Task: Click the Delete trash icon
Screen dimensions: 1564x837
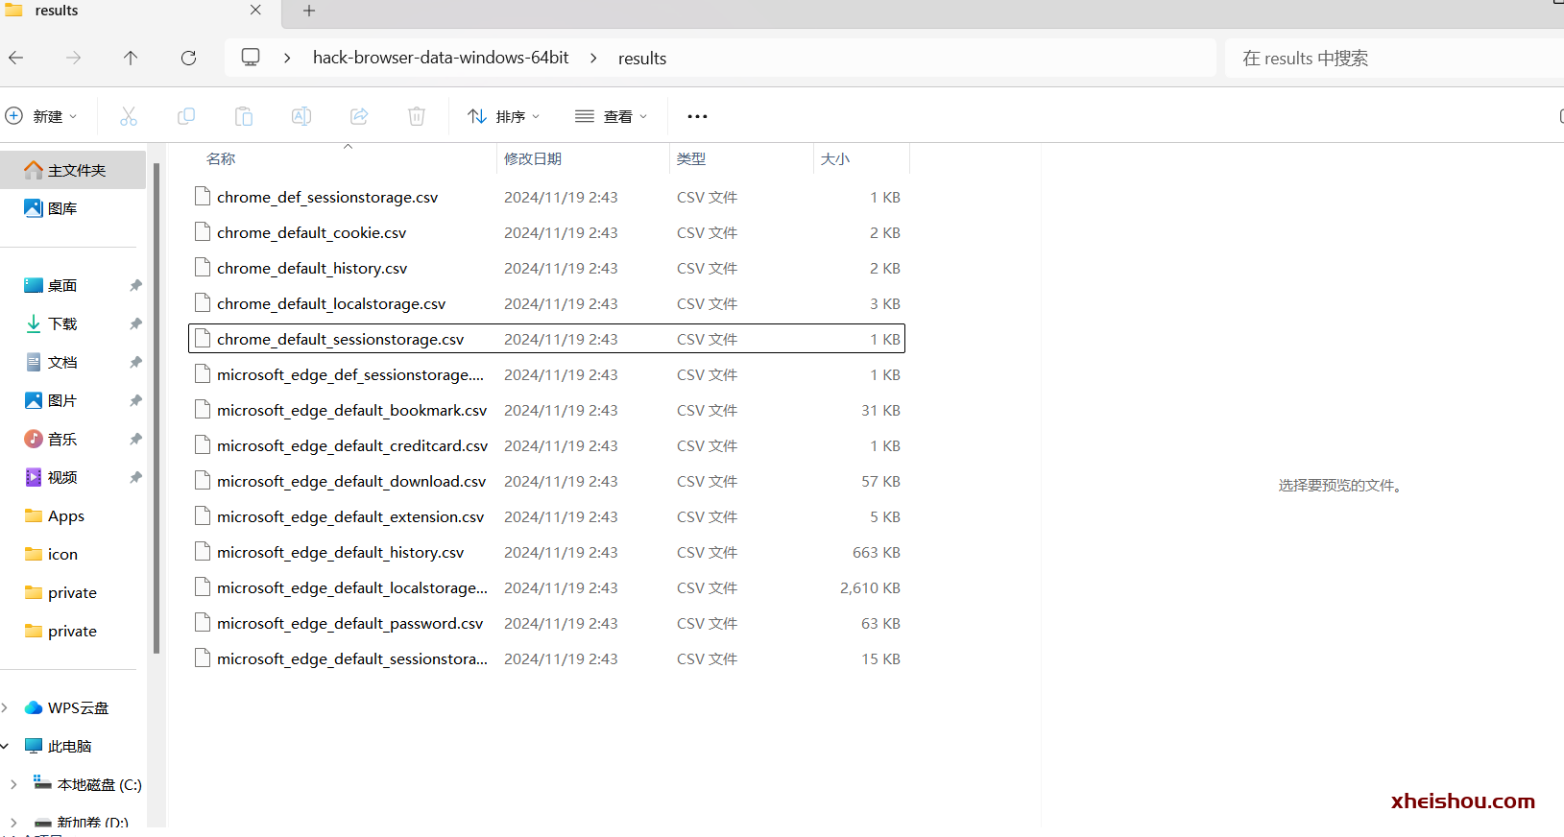Action: pyautogui.click(x=417, y=116)
